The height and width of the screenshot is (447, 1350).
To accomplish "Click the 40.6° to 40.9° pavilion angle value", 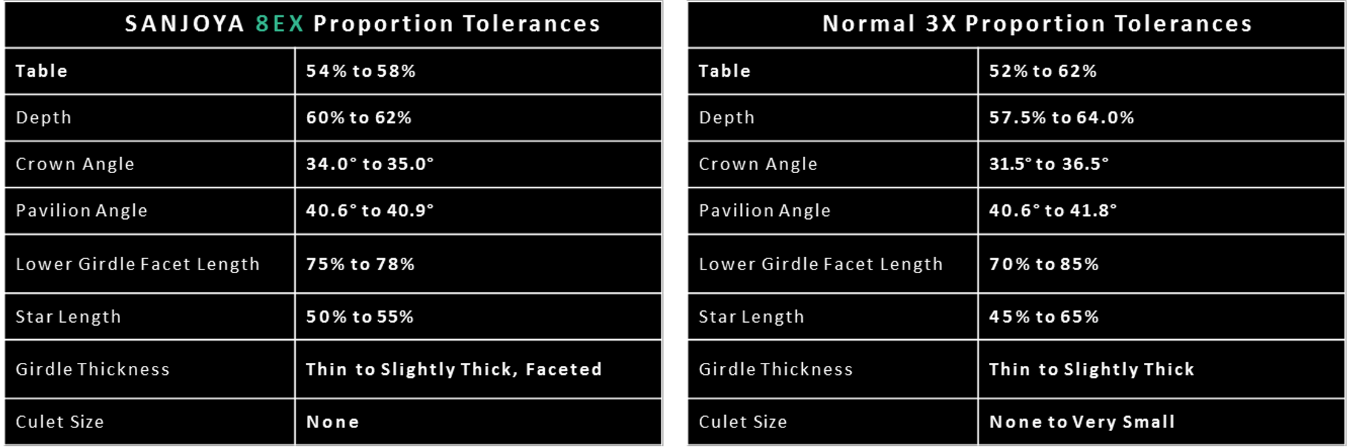I will pos(370,210).
